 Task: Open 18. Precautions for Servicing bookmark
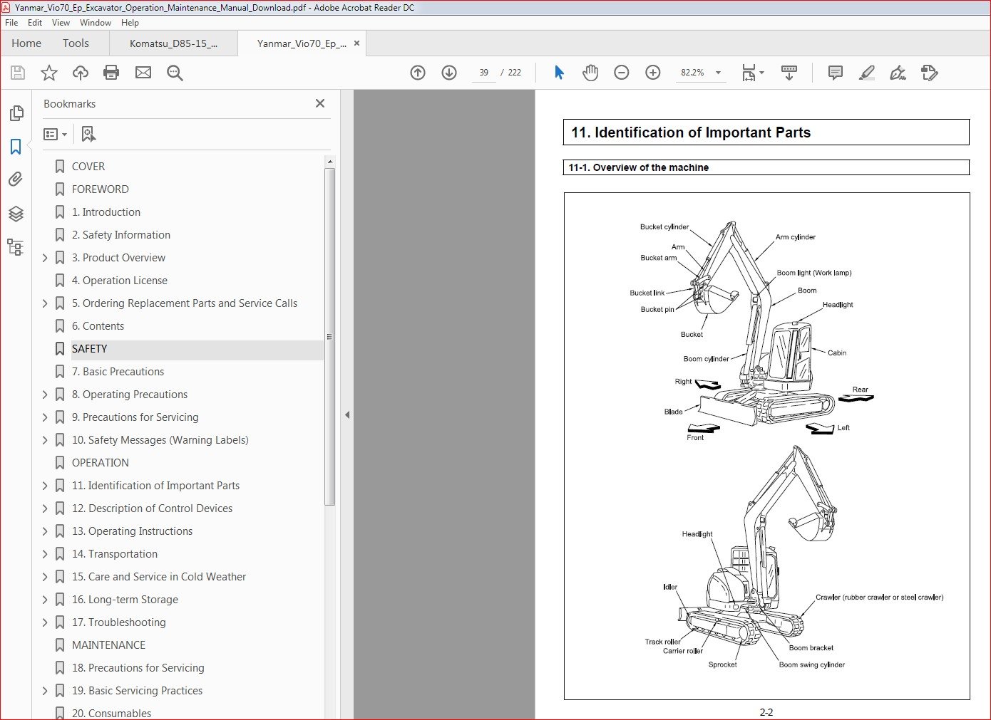138,668
